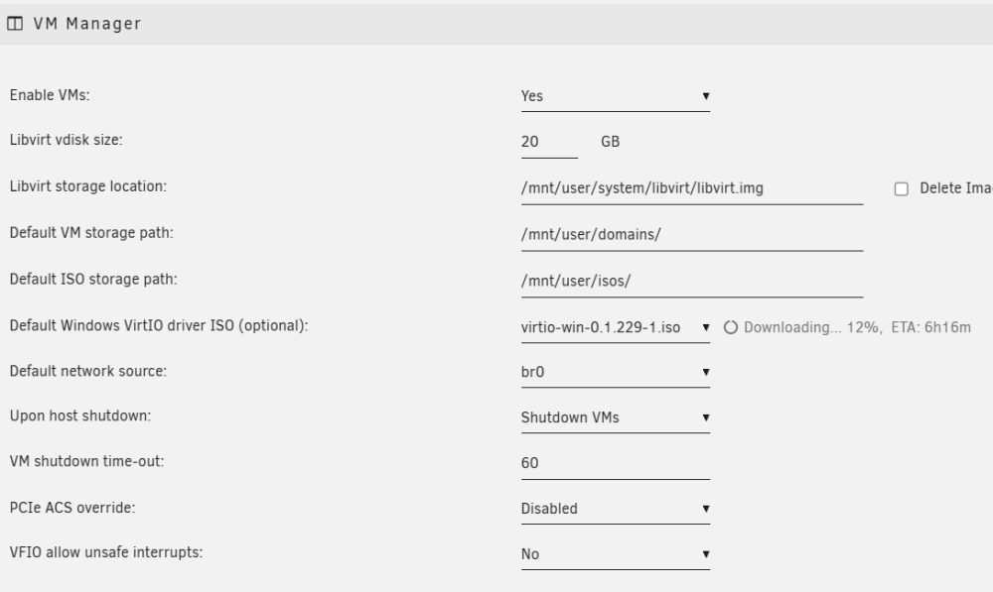The image size is (993, 592).
Task: Open the VFIO allow unsafe interrupts dropdown
Action: click(615, 554)
